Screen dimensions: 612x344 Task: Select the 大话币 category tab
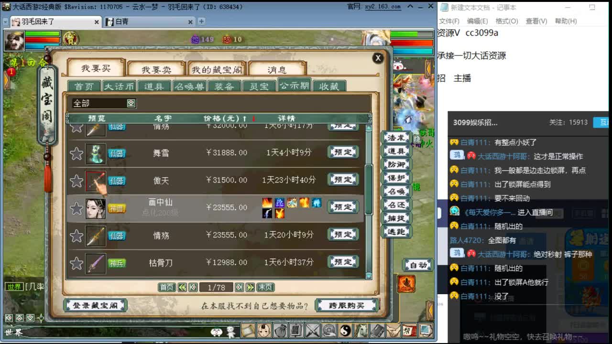click(119, 86)
